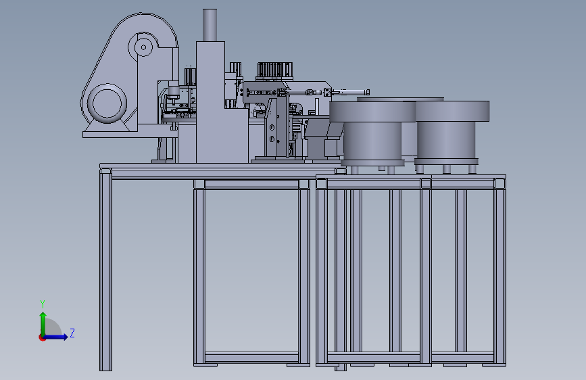This screenshot has width=586, height=380.
Task: Click the red origin dot of the triad
Action: (42, 337)
